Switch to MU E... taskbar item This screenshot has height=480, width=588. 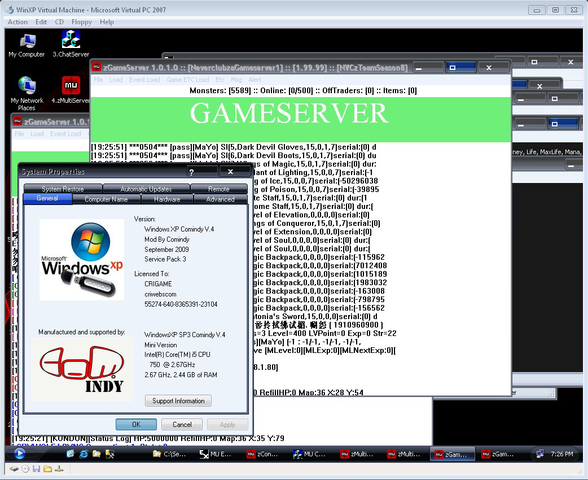pos(216,454)
